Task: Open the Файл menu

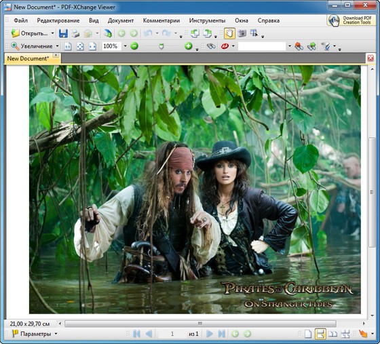Action: (x=20, y=20)
